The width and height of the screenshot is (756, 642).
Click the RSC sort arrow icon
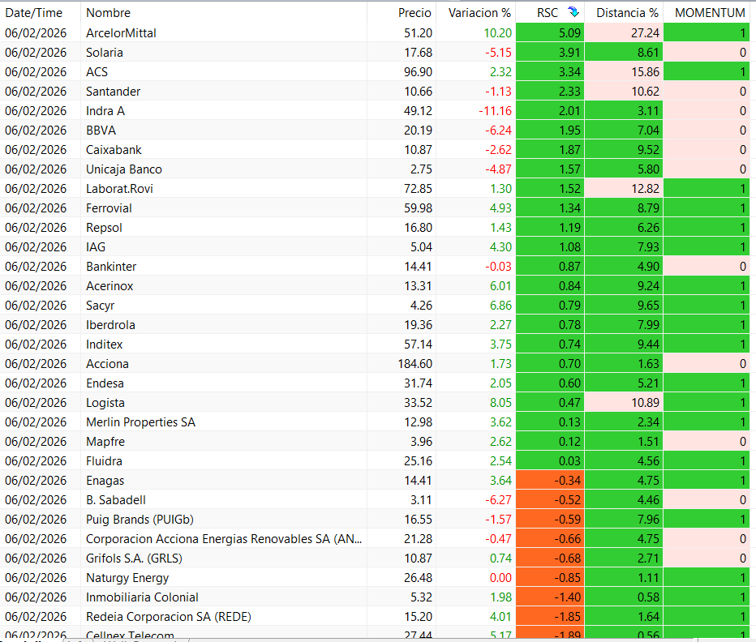point(573,12)
